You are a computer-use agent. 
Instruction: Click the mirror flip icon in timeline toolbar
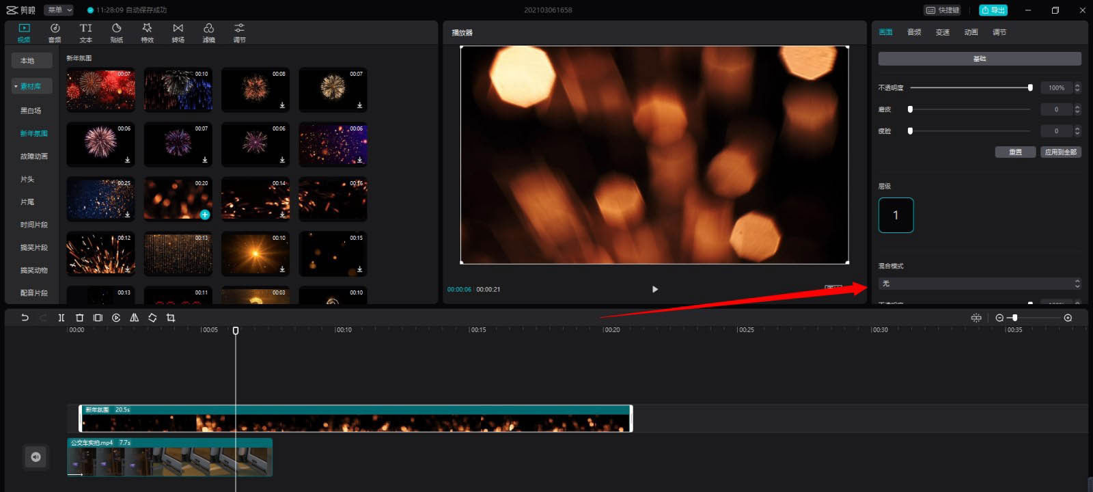click(x=134, y=318)
